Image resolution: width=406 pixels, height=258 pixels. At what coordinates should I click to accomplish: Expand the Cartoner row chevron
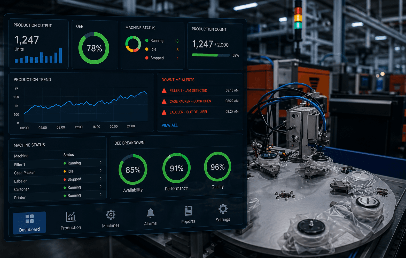pos(101,186)
